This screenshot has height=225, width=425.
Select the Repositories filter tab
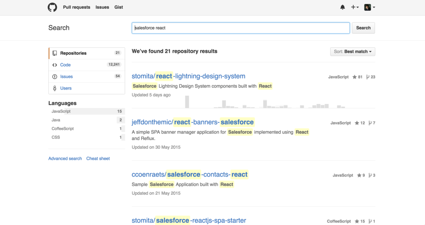tap(87, 53)
